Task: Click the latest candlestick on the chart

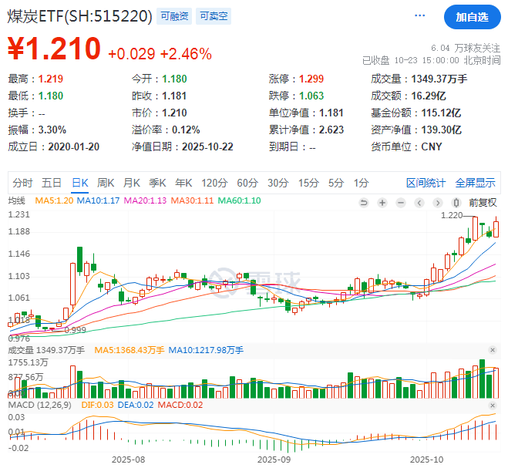Action: 496,228
